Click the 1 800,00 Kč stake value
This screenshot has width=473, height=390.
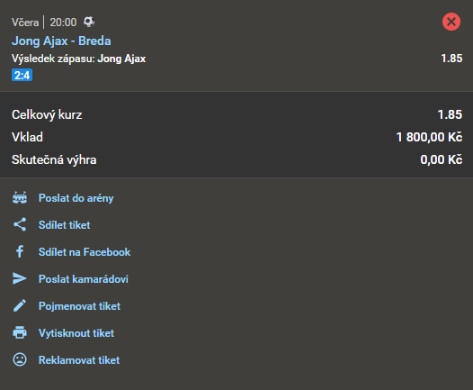point(429,137)
